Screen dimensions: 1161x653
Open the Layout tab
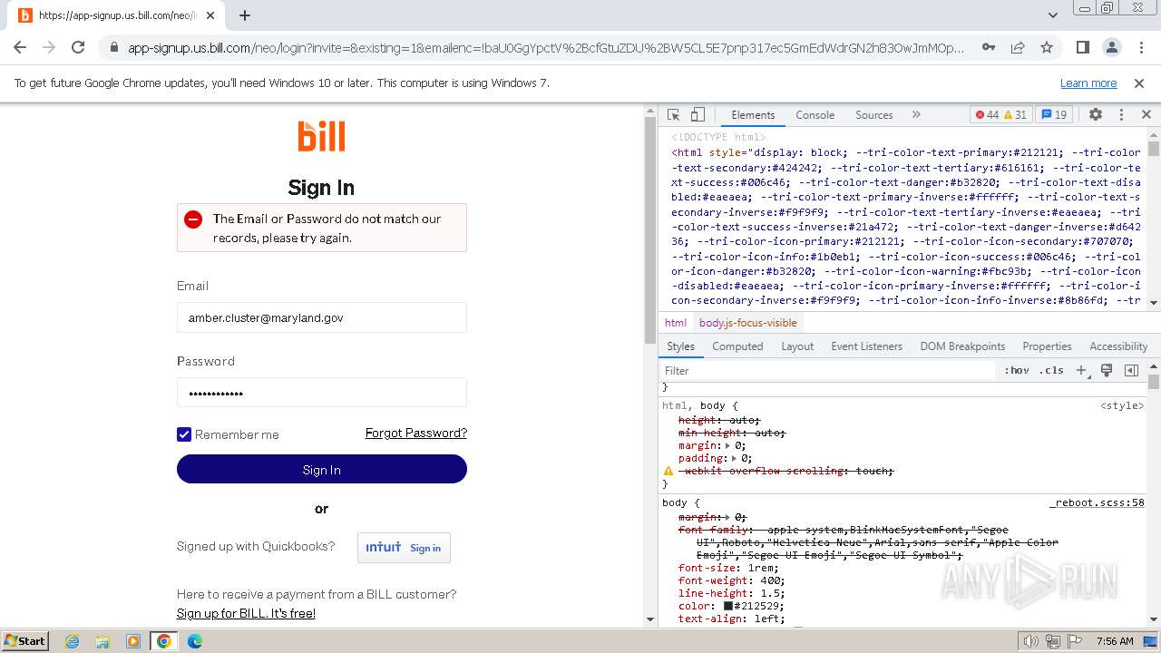(x=797, y=346)
